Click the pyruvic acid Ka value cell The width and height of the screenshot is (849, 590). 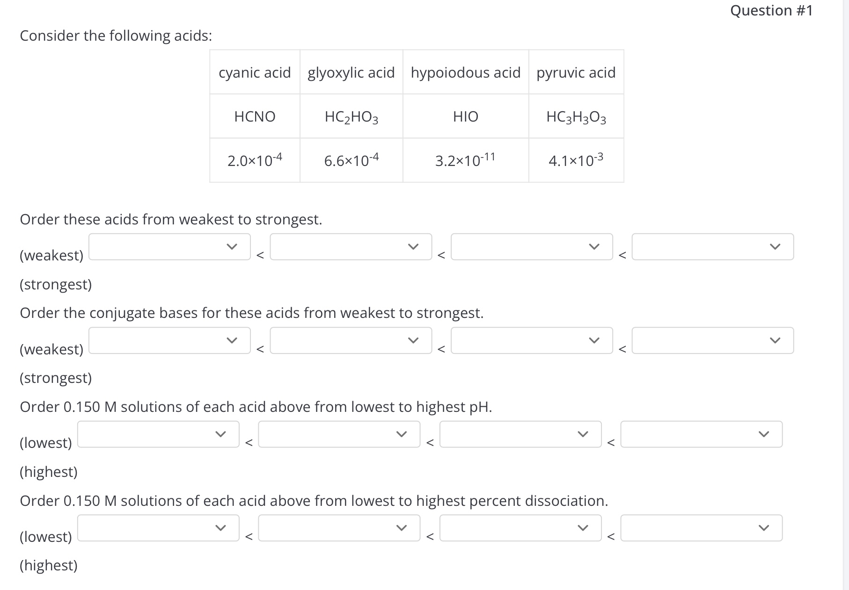click(576, 160)
